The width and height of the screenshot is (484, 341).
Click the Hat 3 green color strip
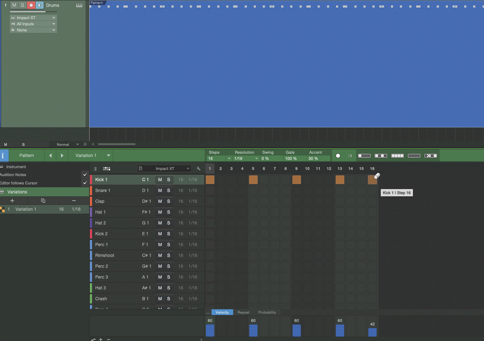[x=91, y=288]
